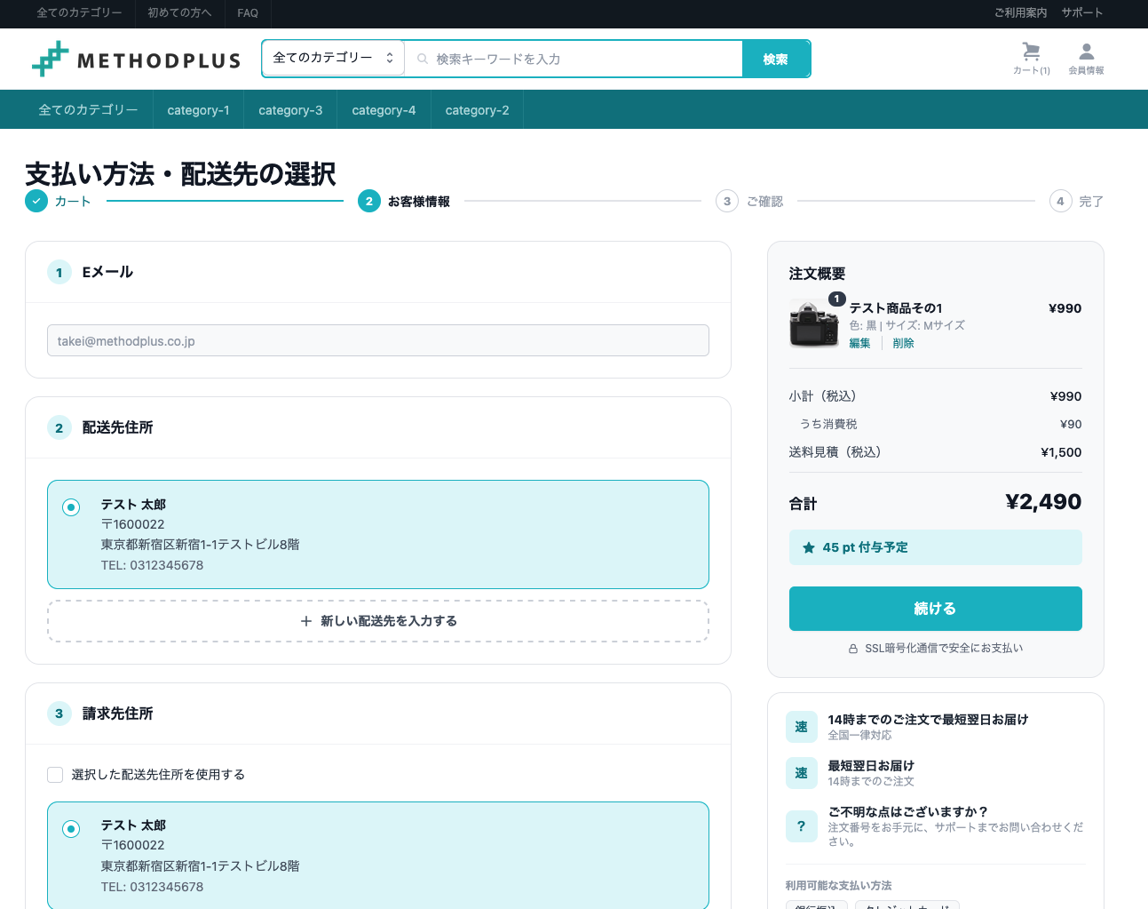Click 色: 黒 | サイズ: Mサイズ variant text
The width and height of the screenshot is (1148, 909).
(907, 325)
